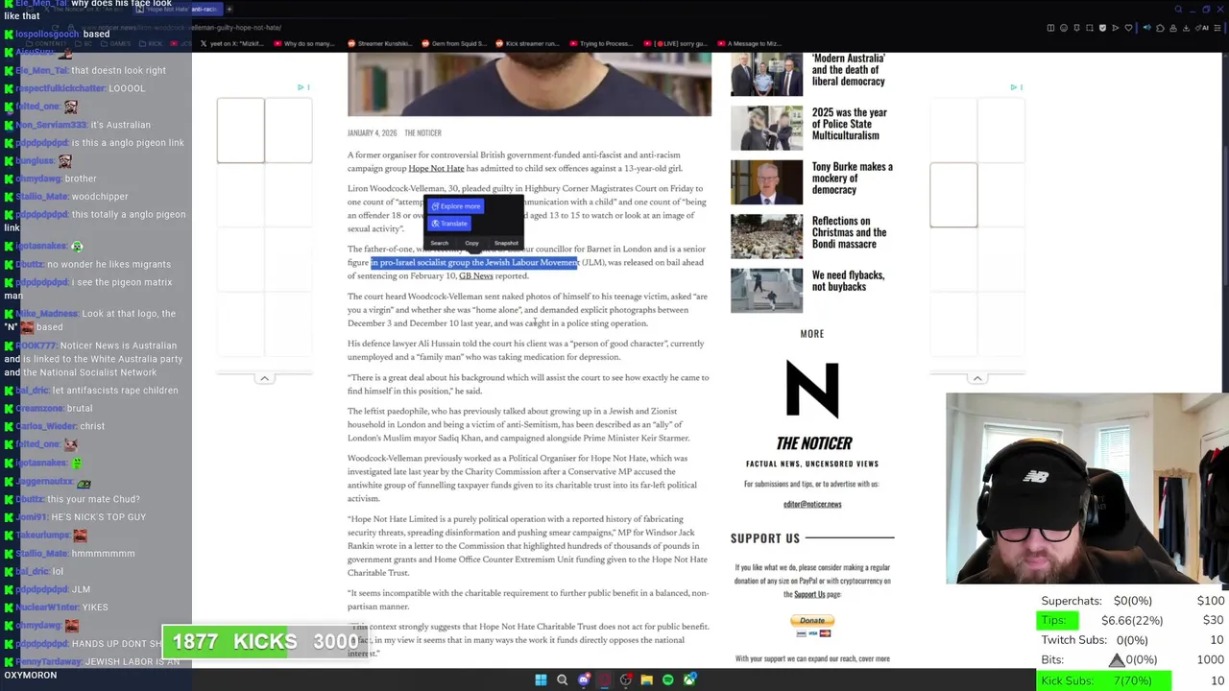Viewport: 1229px width, 691px height.
Task: Click the browser search icon at top right
Action: (x=1178, y=10)
